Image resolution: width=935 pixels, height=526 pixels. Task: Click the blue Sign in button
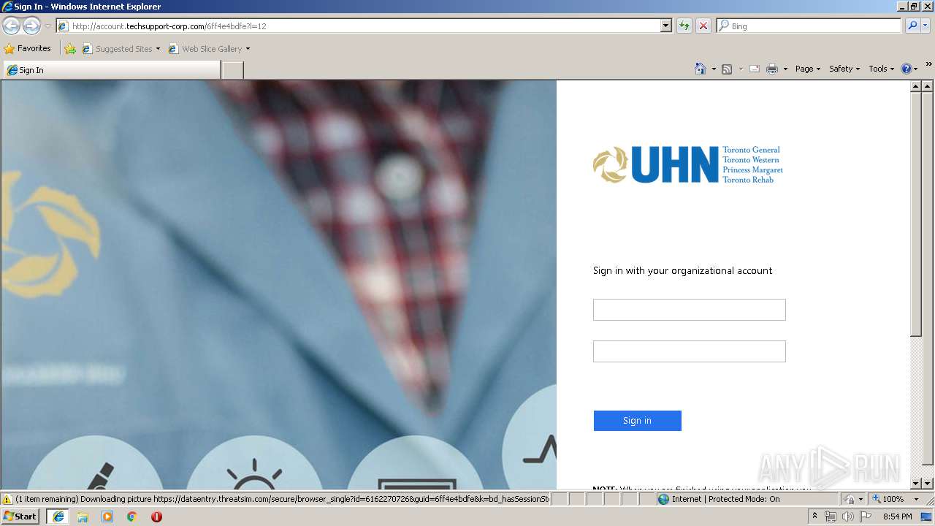[637, 421]
